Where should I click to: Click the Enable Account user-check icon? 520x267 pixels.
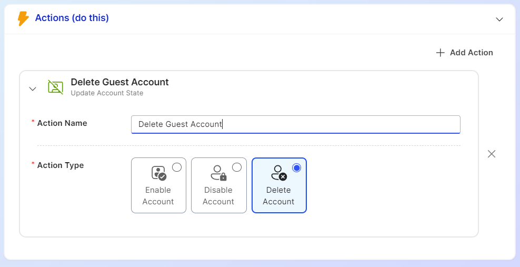[158, 173]
